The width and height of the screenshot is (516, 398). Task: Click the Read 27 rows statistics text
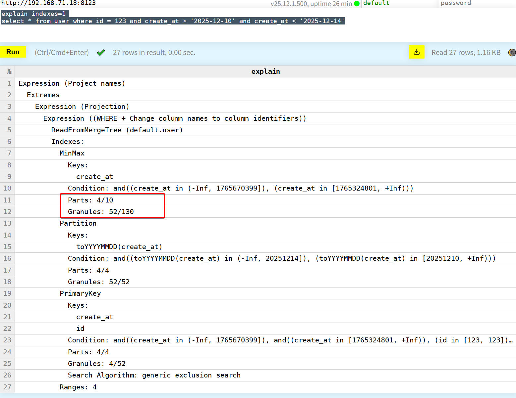pyautogui.click(x=466, y=53)
